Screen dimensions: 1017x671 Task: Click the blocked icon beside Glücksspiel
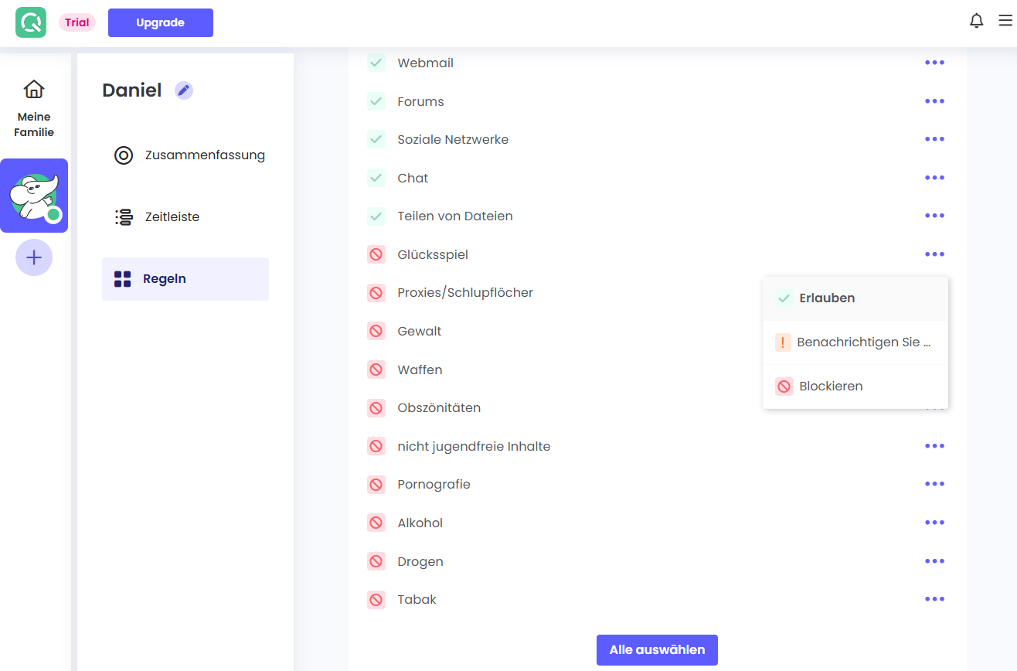(376, 254)
